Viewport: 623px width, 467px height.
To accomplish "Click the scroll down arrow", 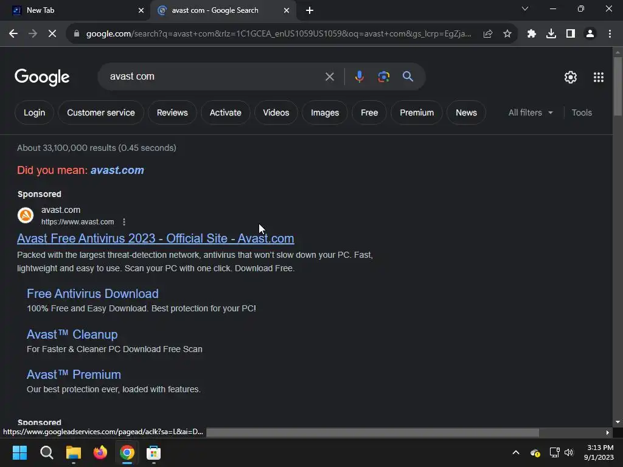I will [618, 422].
